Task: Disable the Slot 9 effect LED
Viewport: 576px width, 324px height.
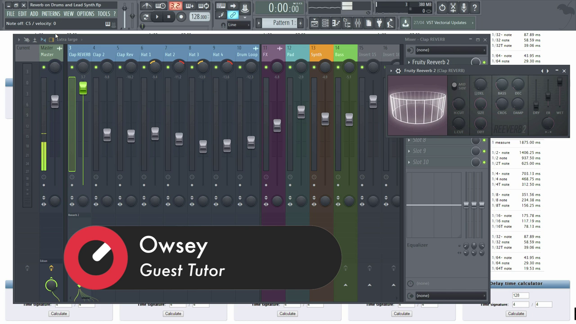Action: (484, 151)
